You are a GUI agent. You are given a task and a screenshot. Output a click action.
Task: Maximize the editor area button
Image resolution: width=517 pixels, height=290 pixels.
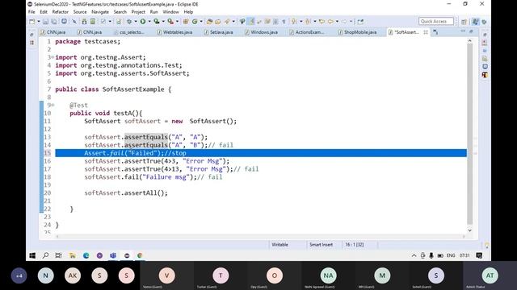click(471, 31)
